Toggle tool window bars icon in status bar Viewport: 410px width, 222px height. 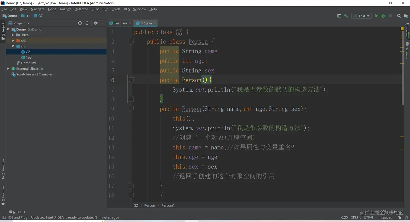click(x=4, y=217)
